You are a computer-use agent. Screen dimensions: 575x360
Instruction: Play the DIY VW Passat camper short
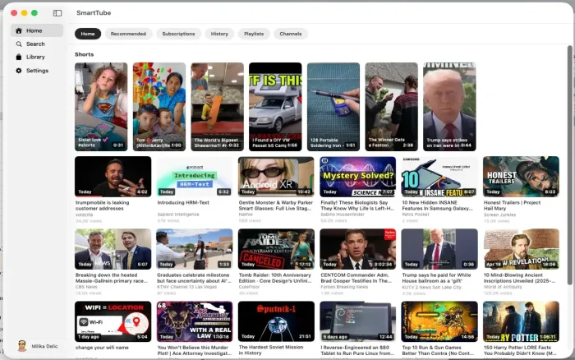point(275,107)
